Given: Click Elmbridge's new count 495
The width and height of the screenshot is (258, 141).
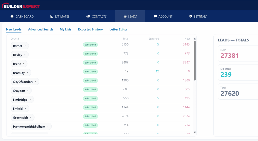Looking at the screenshot, I should pyautogui.click(x=187, y=98).
